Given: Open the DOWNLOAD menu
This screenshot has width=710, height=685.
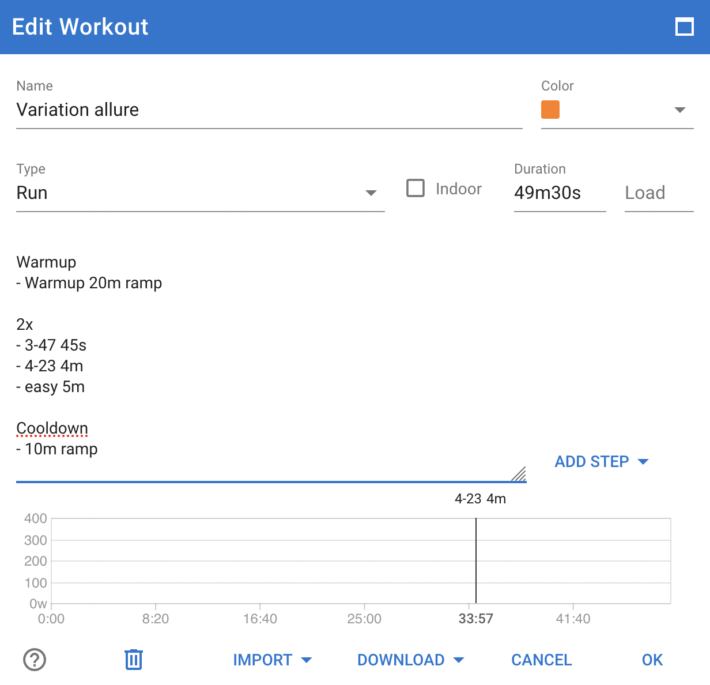Looking at the screenshot, I should coord(410,660).
